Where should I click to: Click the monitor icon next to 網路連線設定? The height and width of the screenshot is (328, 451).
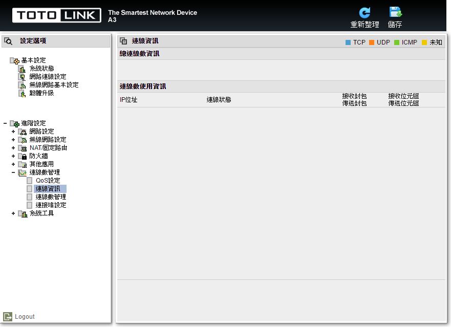coord(22,77)
